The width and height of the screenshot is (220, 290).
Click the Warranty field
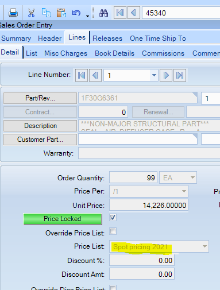149,153
